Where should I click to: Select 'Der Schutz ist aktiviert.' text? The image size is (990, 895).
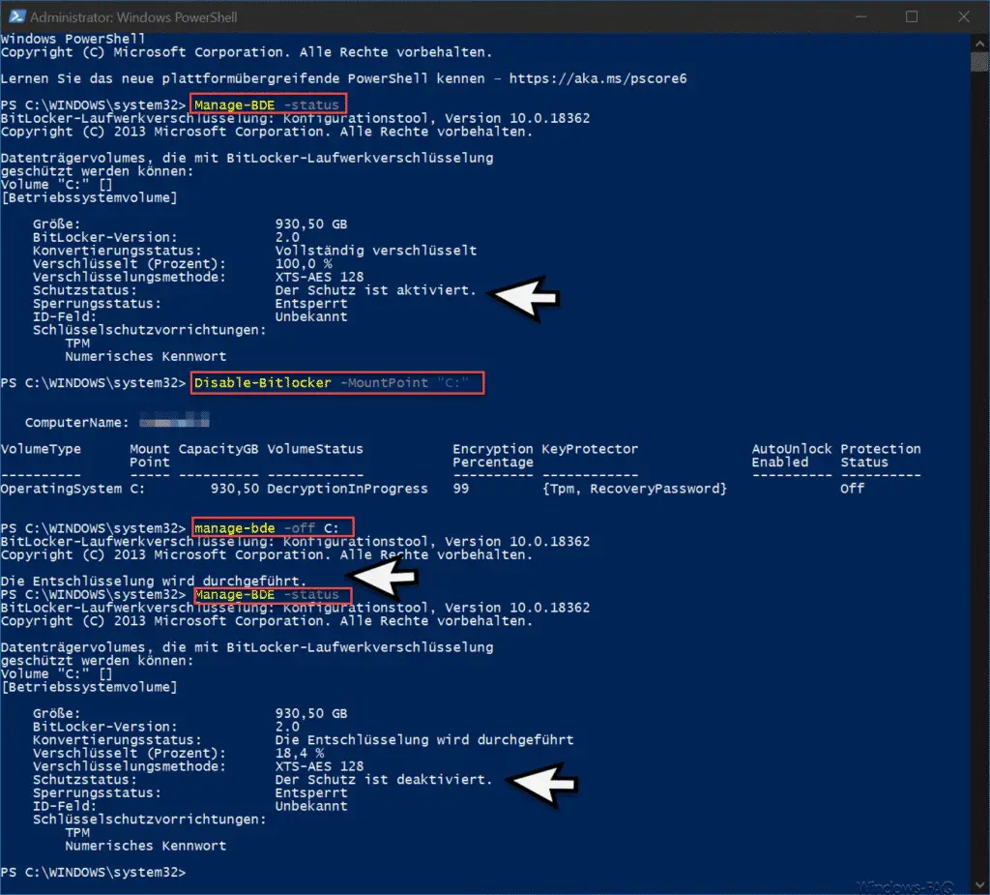coord(376,290)
